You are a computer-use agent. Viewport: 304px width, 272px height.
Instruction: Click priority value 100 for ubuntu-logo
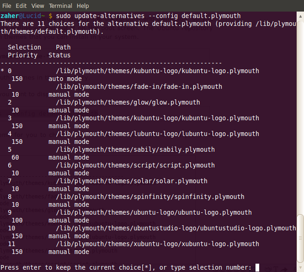coord(17,220)
